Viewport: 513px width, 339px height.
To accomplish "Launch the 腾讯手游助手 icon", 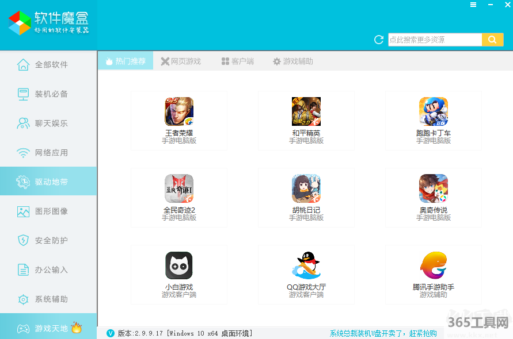I will [x=433, y=265].
